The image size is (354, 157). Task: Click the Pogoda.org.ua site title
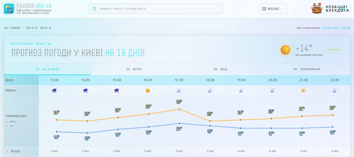34,6
